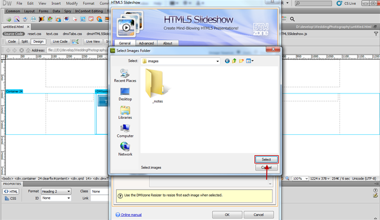Screen dimensions: 380x220
Task: Click the browser forward arrow beside Address
Action: coord(15,50)
